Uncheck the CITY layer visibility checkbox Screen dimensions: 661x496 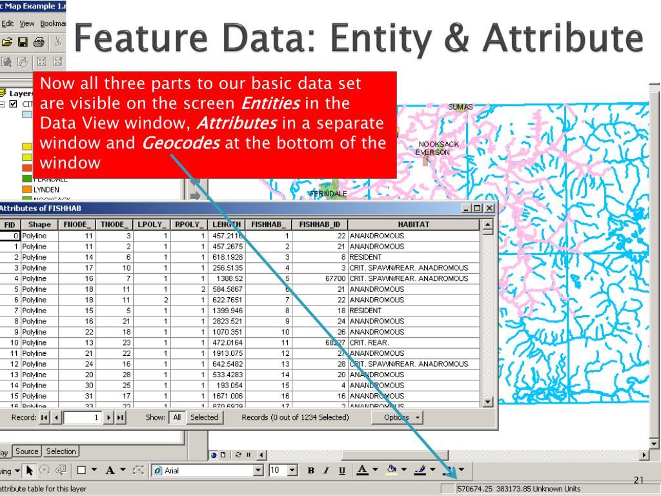click(14, 104)
